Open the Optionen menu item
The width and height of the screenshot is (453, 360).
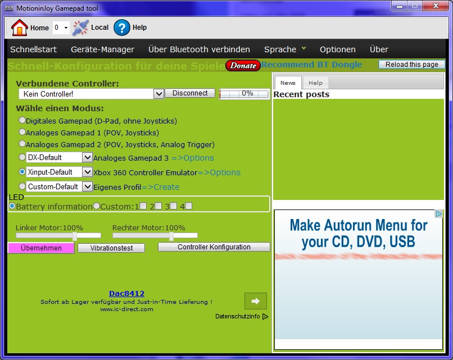[x=337, y=49]
